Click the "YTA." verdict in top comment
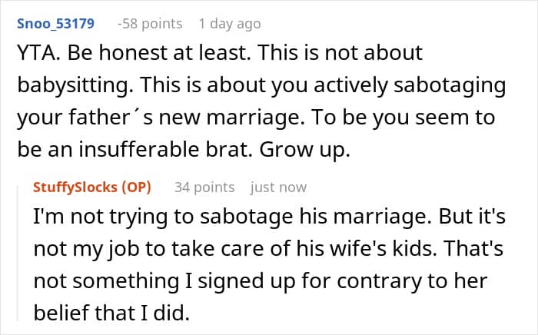 [38, 53]
